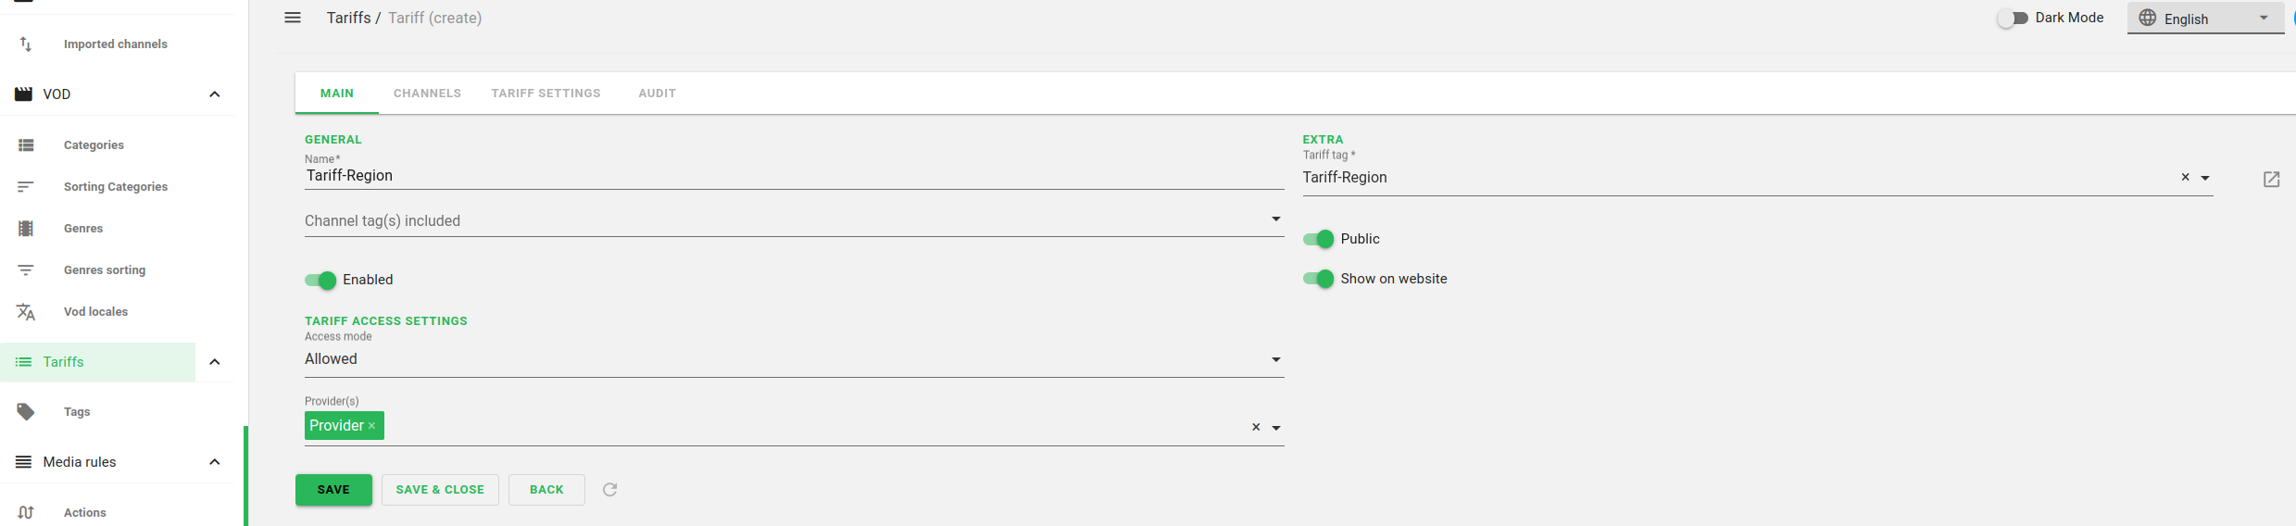Open the Tariff tag external link icon

click(x=2271, y=179)
